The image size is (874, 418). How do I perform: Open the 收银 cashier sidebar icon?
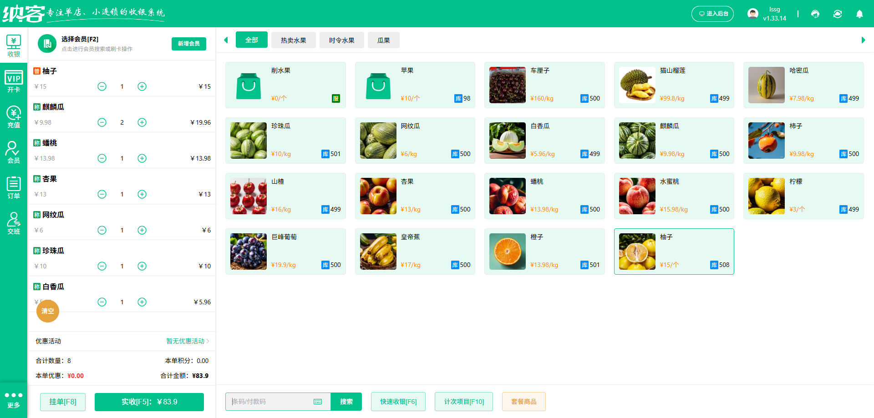point(14,46)
